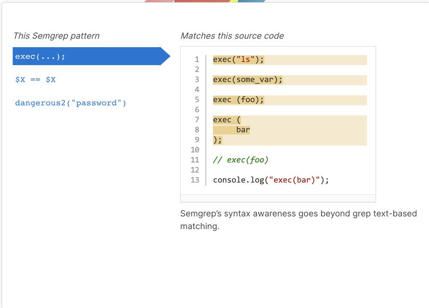
Task: Click the 'bar' argument on line 8
Action: click(243, 130)
